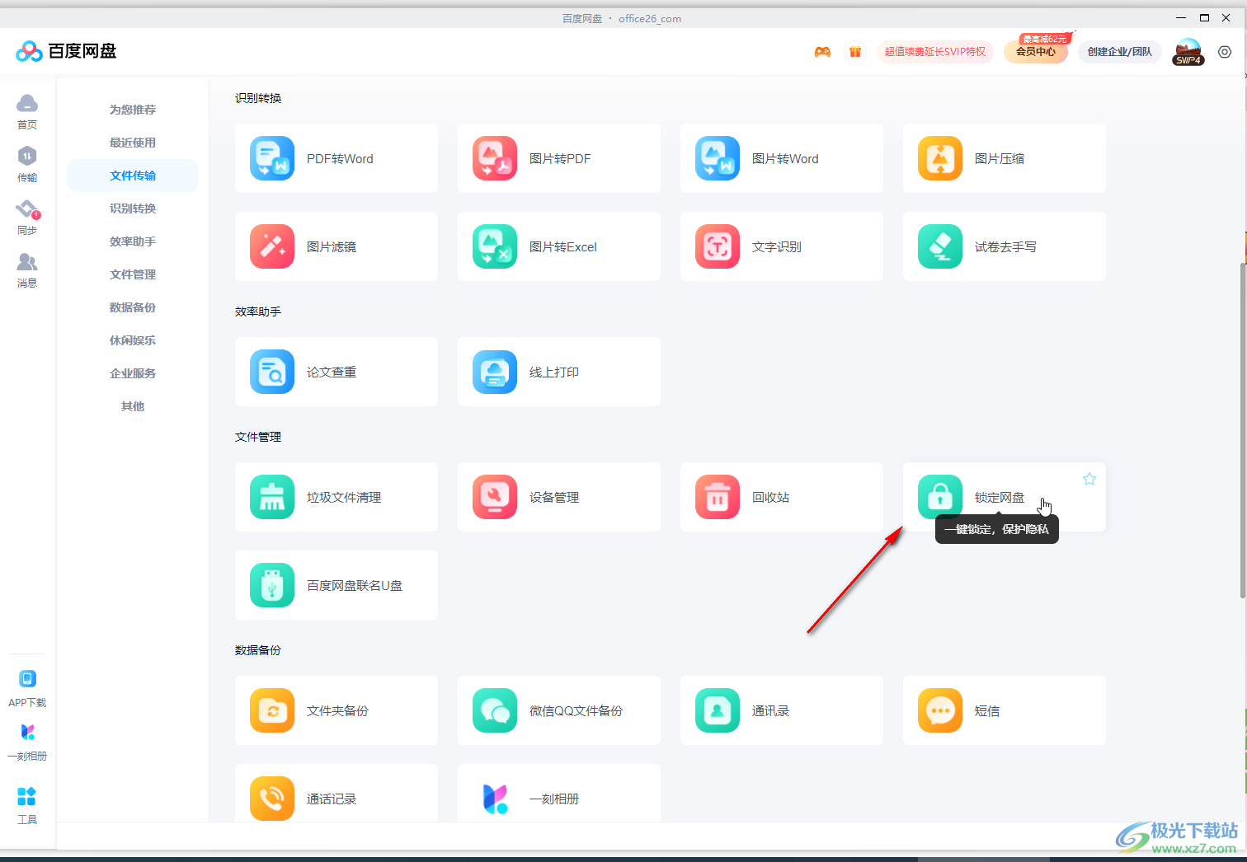Image resolution: width=1247 pixels, height=862 pixels.
Task: Open the PDF转Word converter icon
Action: [272, 158]
